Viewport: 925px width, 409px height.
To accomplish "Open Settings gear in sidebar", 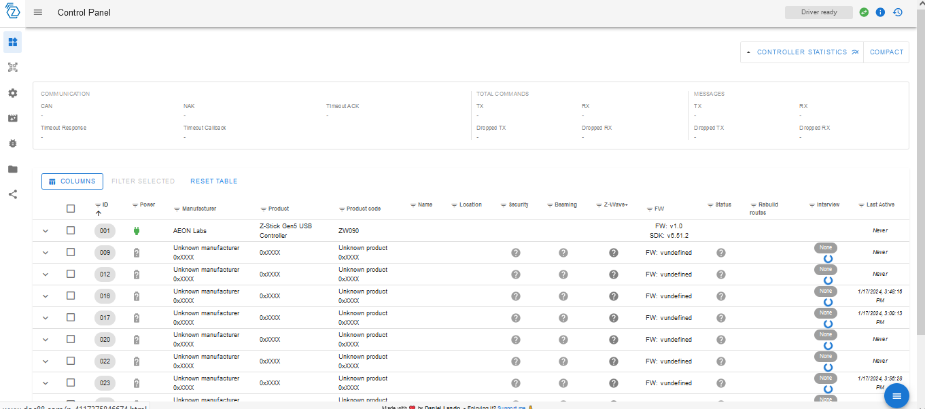I will point(12,93).
